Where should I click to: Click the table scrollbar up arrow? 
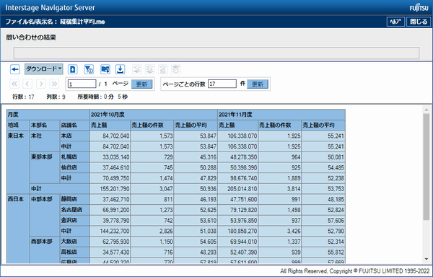(427, 110)
